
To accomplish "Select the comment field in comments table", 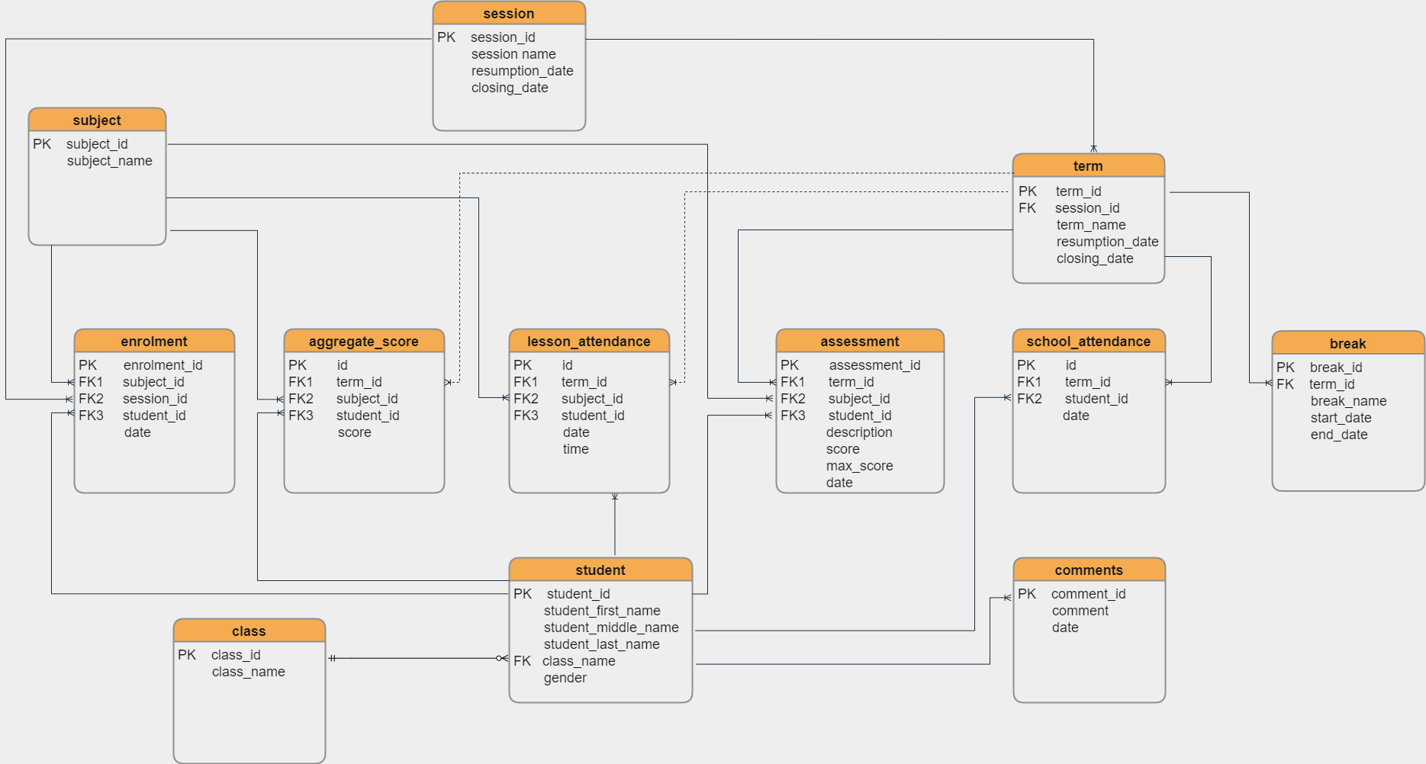I will click(1080, 611).
